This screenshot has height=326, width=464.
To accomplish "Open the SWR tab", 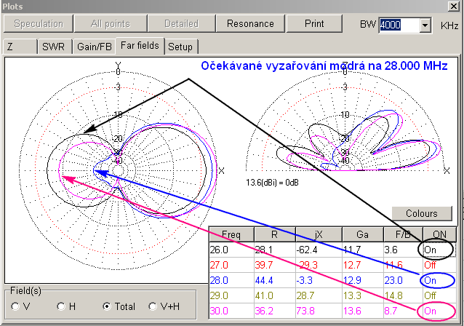I will [x=53, y=47].
